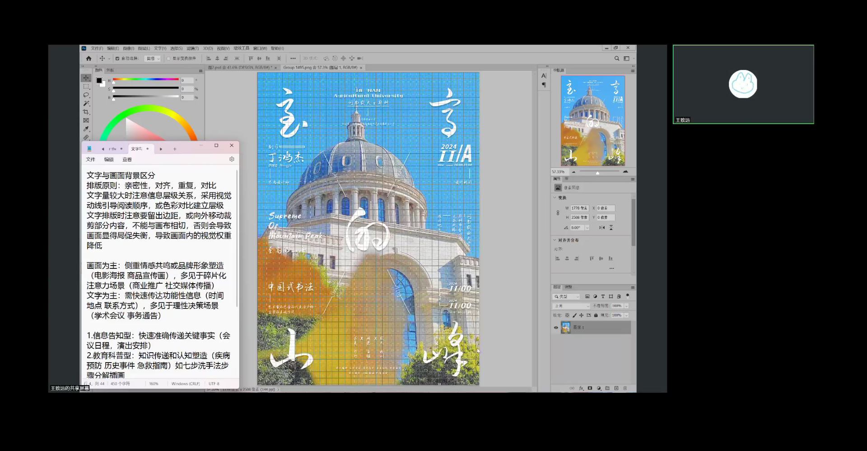
Task: Click flip horizontal icon in Properties panel
Action: click(x=601, y=228)
